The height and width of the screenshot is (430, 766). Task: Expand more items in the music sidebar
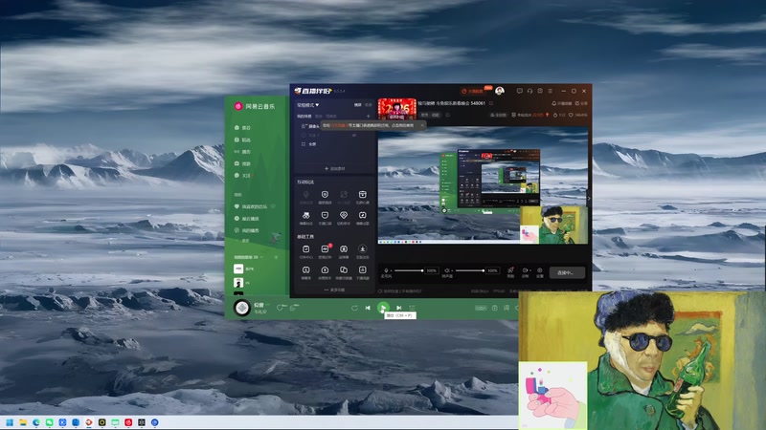(x=243, y=241)
